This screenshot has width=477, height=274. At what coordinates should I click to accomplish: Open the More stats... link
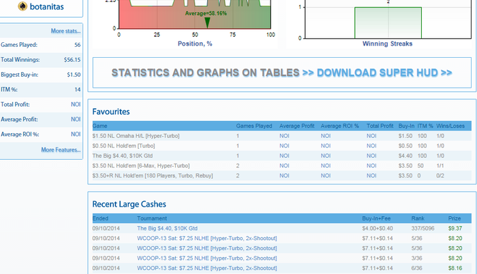(x=65, y=31)
